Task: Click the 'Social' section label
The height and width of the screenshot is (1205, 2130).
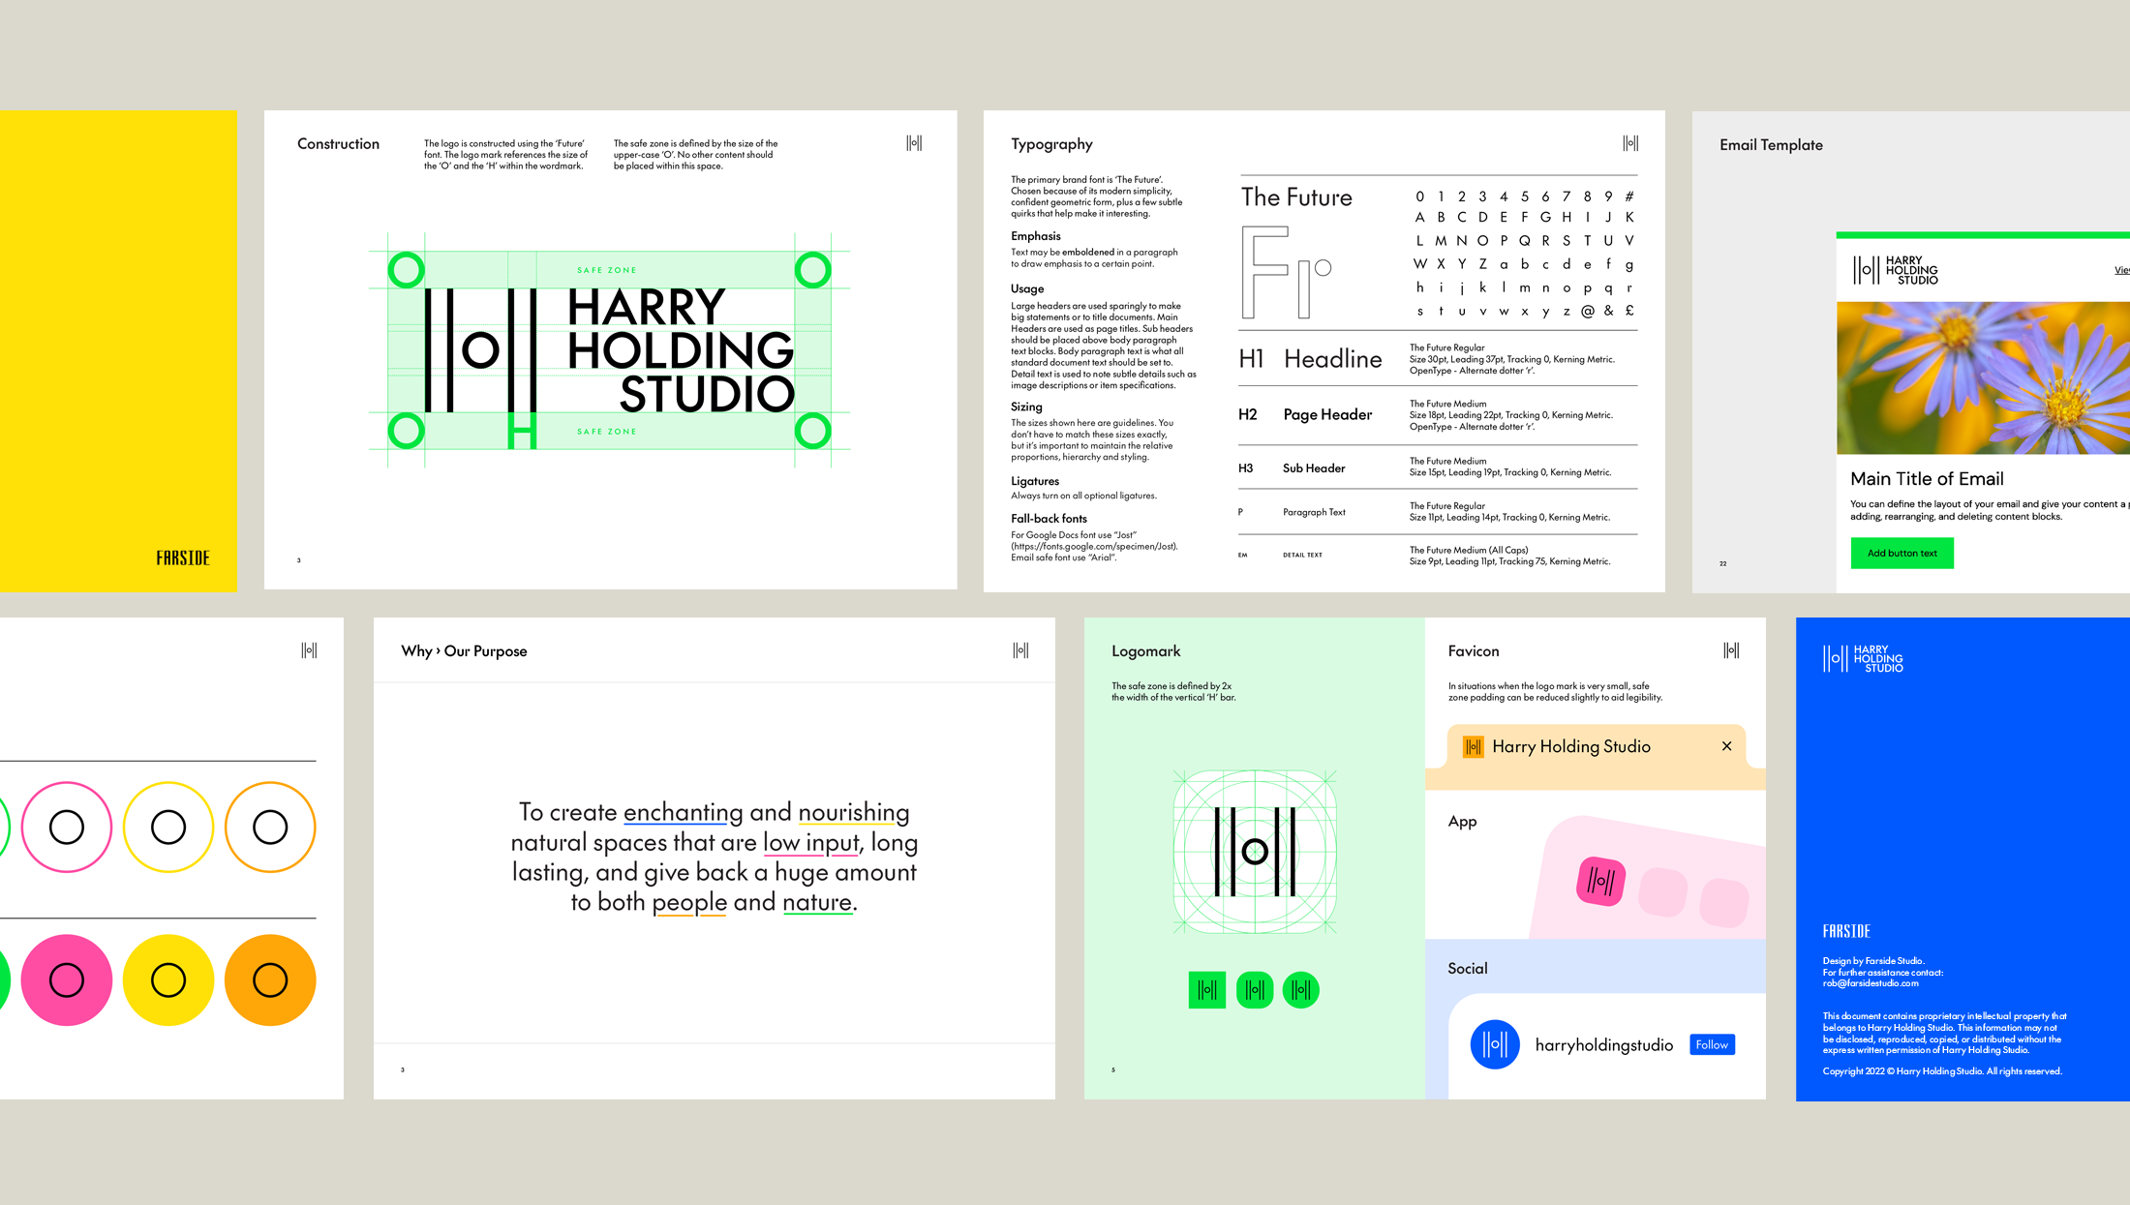Action: coord(1468,969)
